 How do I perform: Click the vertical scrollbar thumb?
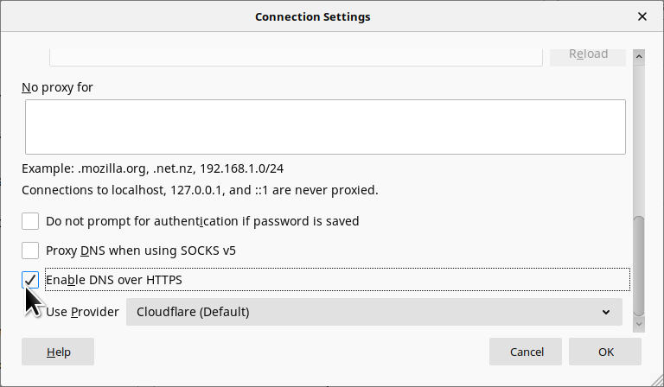click(640, 266)
